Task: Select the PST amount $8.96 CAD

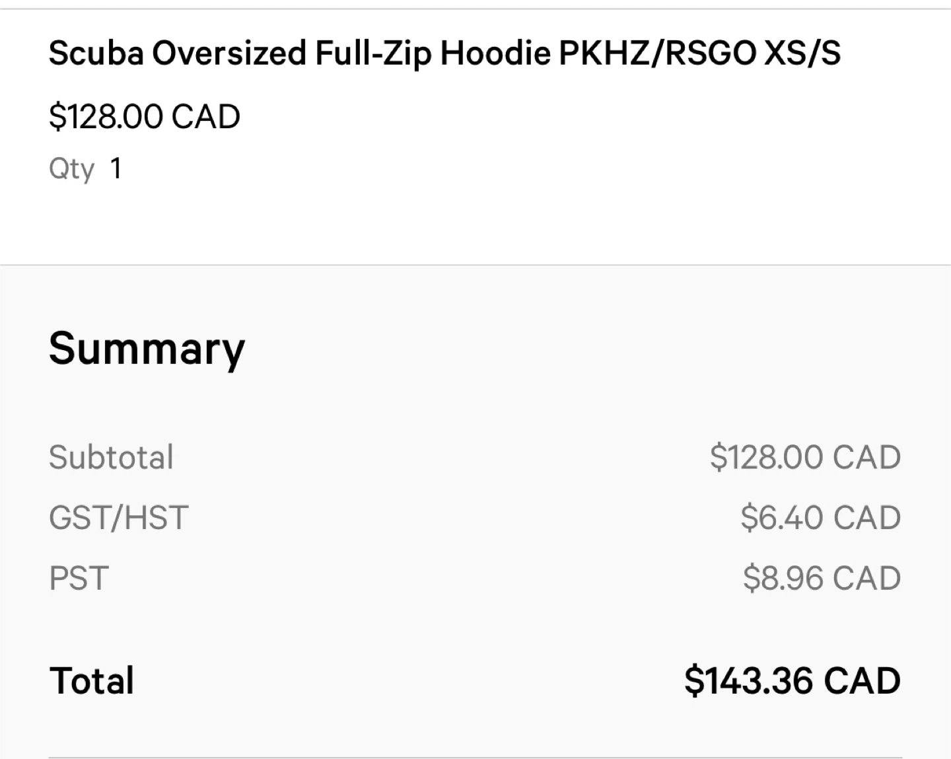Action: point(822,578)
